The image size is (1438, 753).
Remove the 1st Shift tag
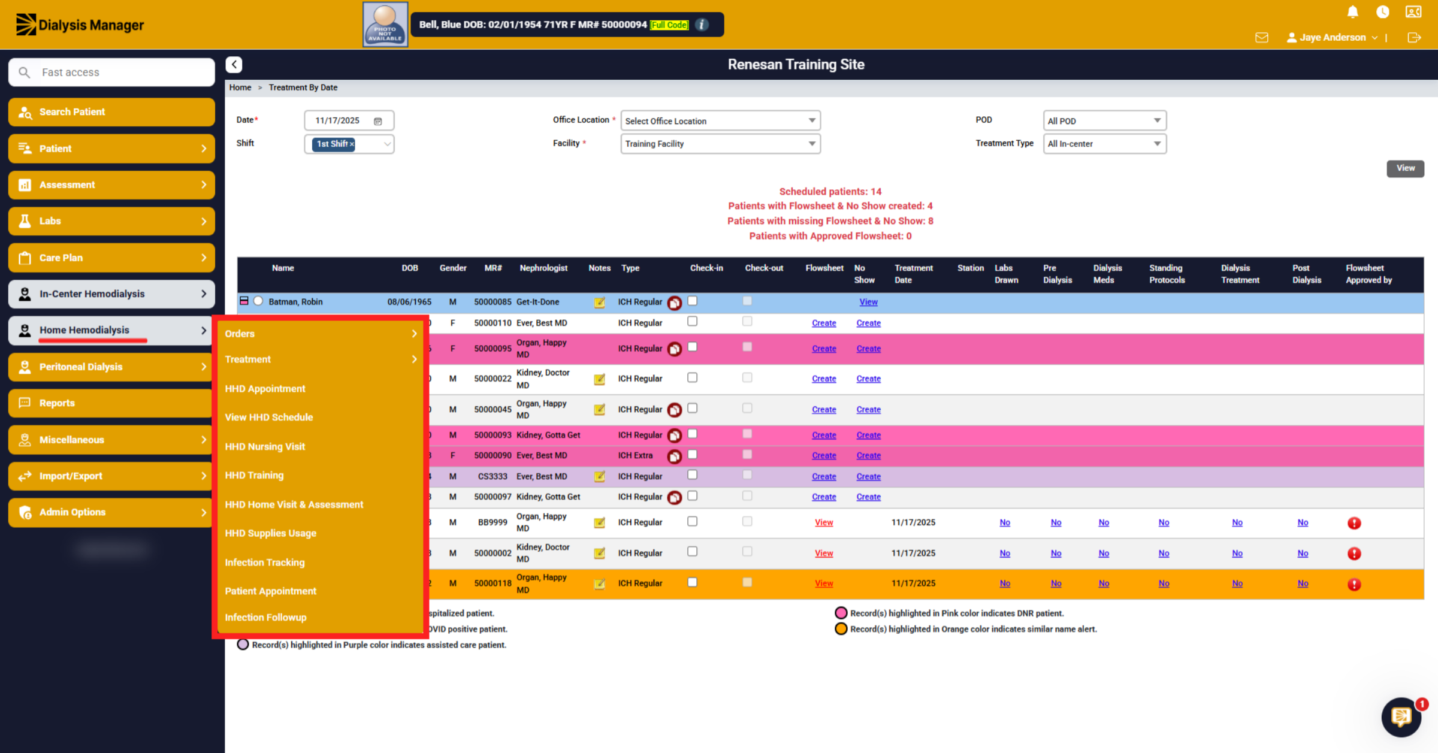click(352, 144)
